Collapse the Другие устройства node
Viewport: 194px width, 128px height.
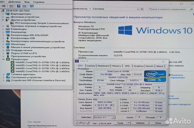point(3,20)
